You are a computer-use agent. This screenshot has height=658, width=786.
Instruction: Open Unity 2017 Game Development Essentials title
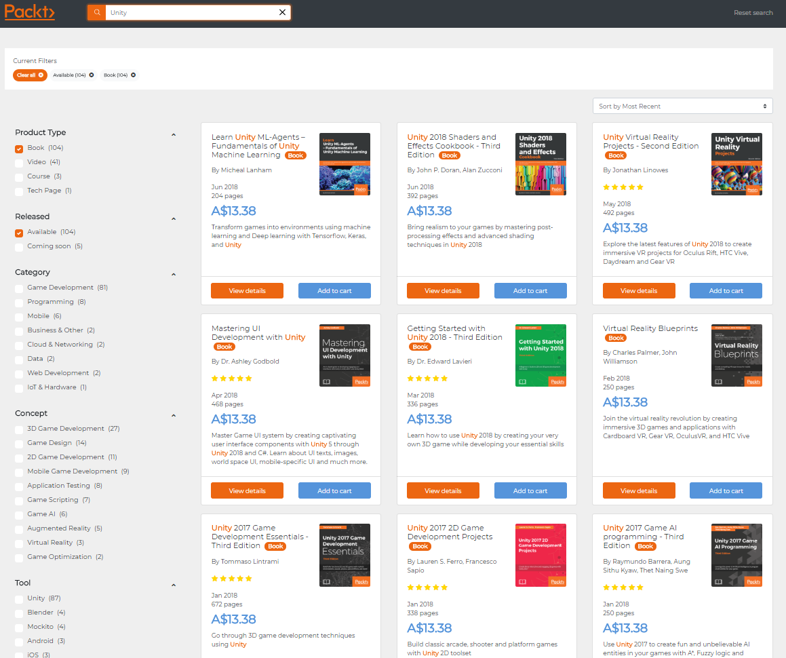tap(260, 537)
